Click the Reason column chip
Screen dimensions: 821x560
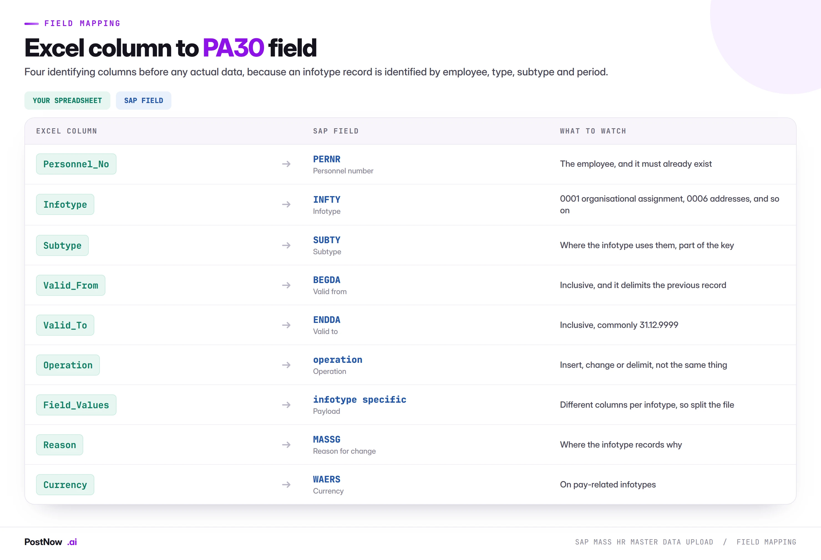pyautogui.click(x=59, y=445)
